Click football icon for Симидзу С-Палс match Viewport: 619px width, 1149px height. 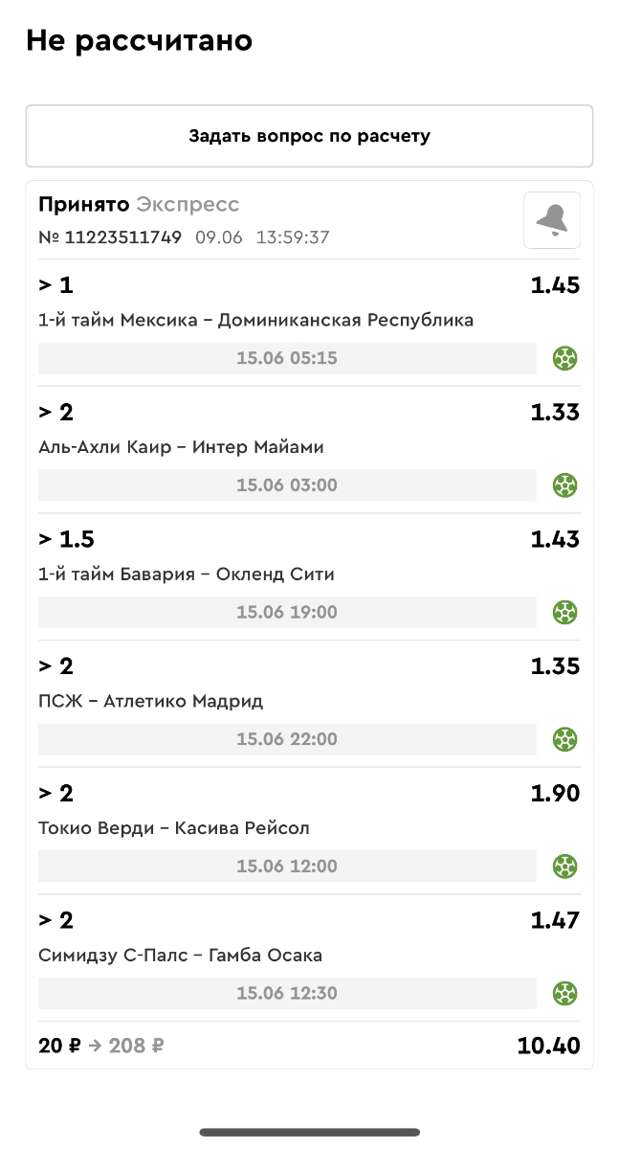tap(565, 993)
